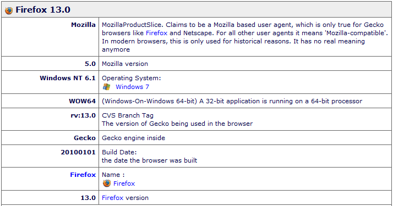This screenshot has height=206, width=393.
Task: Click 'The version of Gecko being used' text
Action: [x=177, y=124]
